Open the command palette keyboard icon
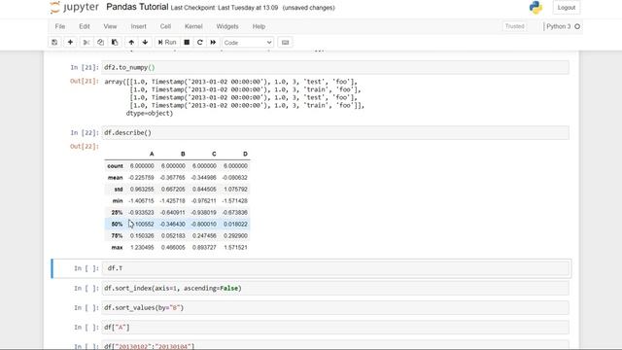 285,42
